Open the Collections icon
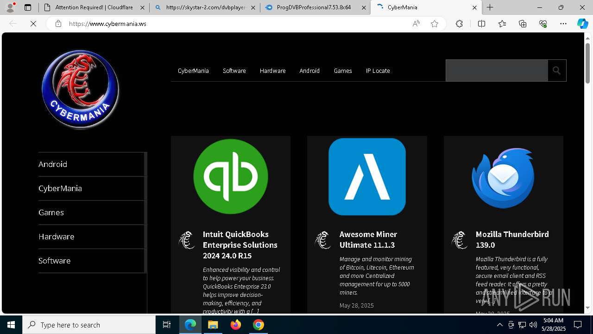The height and width of the screenshot is (334, 593). point(523,24)
